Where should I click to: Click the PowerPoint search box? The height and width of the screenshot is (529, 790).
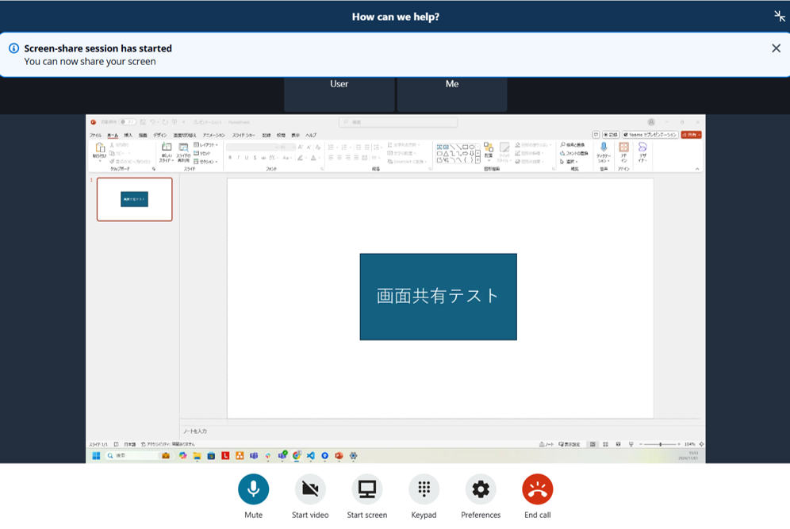(x=398, y=122)
